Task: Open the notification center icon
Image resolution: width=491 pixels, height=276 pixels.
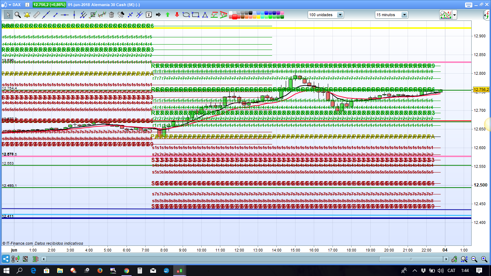Action: (479, 270)
